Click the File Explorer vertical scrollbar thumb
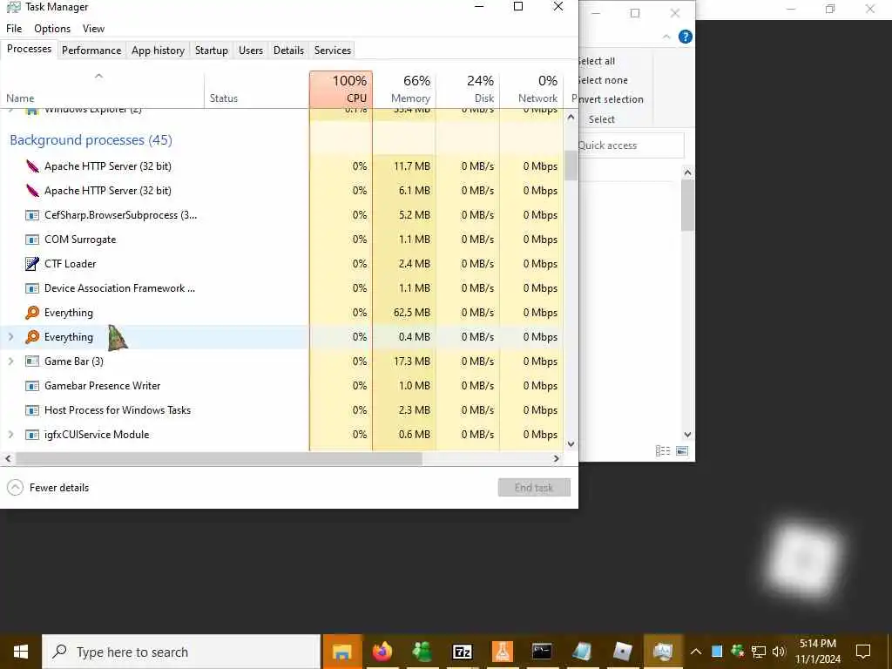This screenshot has width=892, height=669. pos(688,205)
